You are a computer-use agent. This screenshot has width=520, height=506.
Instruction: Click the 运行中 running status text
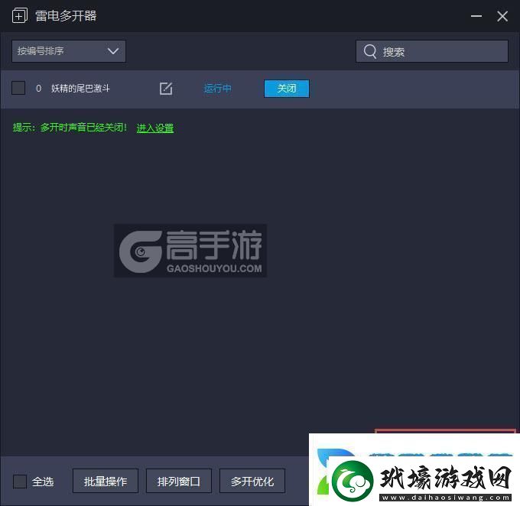coord(217,89)
